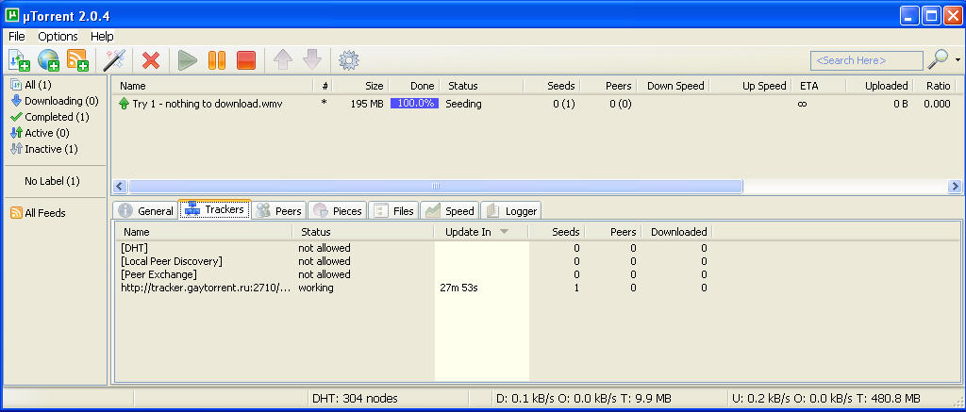Click horizontal scrollbar left arrow
The image size is (966, 412).
point(120,186)
